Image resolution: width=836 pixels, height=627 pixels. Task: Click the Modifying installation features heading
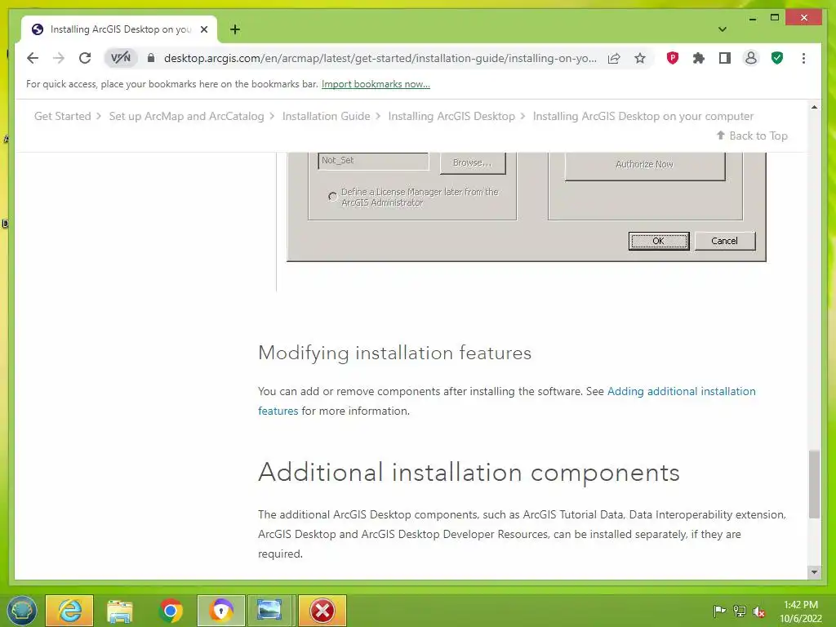click(394, 353)
